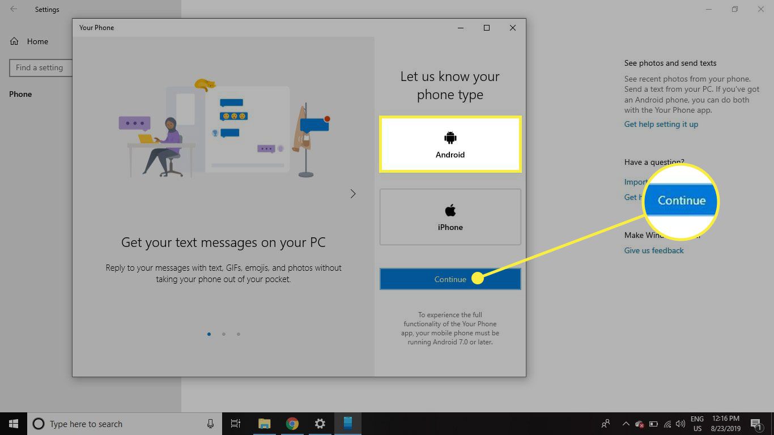The image size is (774, 435).
Task: Close the Settings window
Action: (761, 9)
